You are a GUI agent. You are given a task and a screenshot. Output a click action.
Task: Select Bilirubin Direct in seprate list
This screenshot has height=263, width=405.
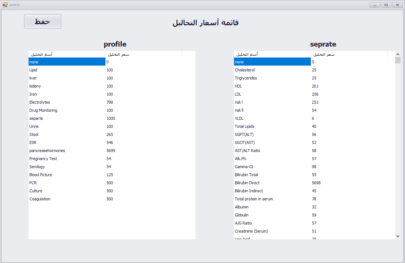pyautogui.click(x=247, y=183)
